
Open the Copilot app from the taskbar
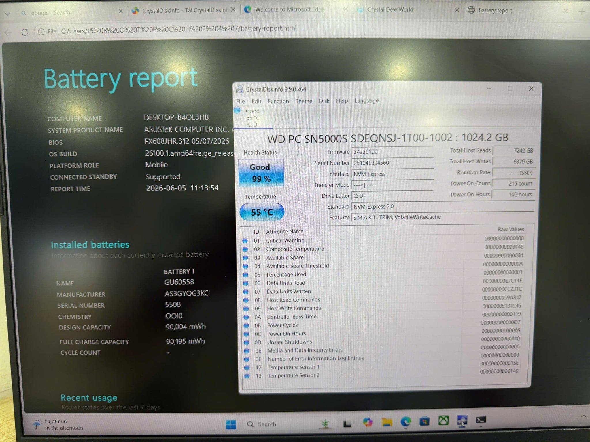point(367,422)
